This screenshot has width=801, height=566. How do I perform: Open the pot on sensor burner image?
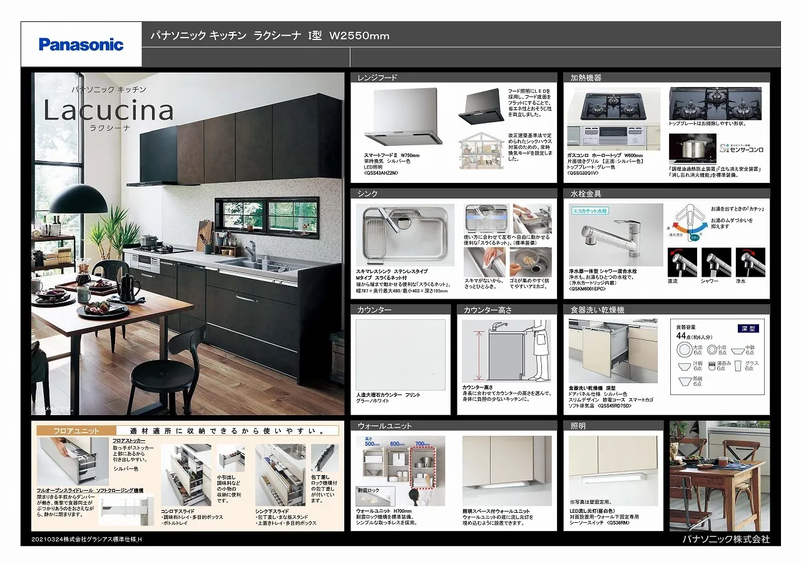692,150
